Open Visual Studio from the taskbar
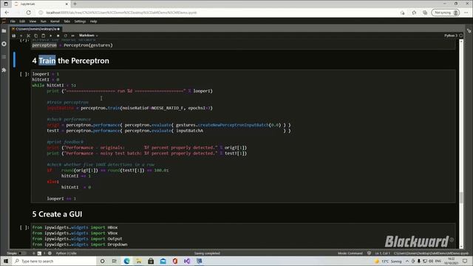 coord(187,261)
